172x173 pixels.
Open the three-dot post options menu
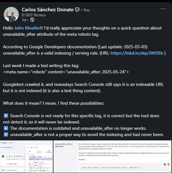pyautogui.click(x=163, y=9)
